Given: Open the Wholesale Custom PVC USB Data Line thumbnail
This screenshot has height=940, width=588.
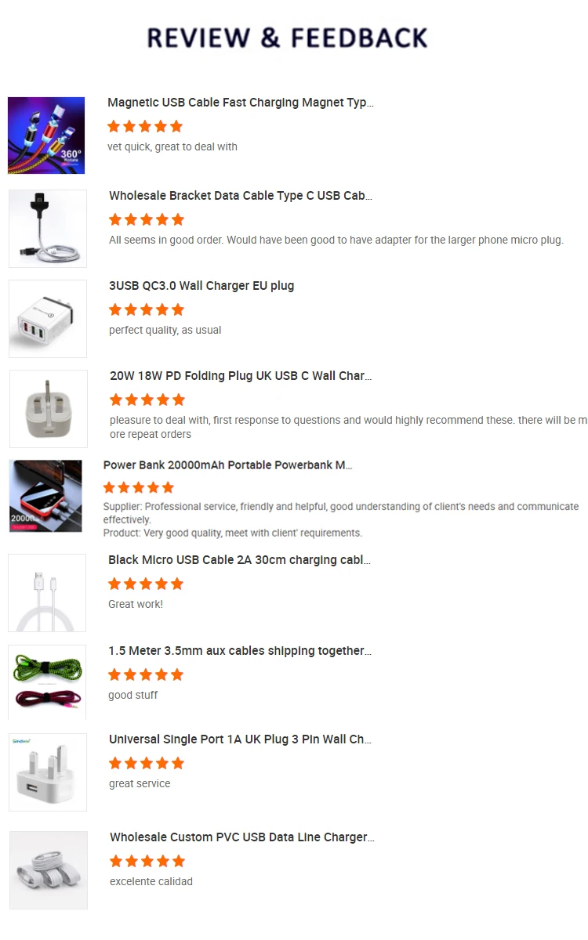Looking at the screenshot, I should pos(49,870).
